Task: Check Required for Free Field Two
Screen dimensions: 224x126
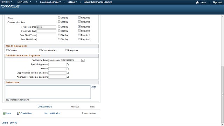Action: coord(79,30)
